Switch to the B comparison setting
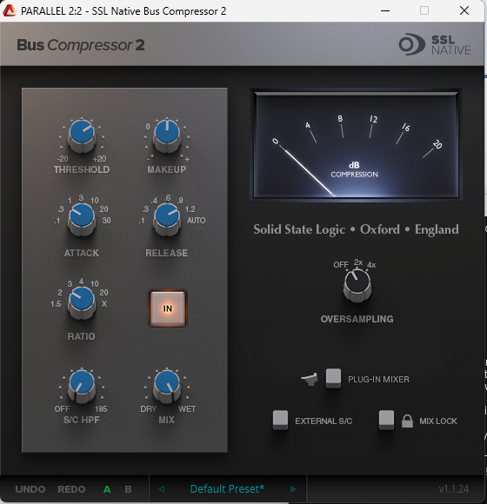 (128, 489)
